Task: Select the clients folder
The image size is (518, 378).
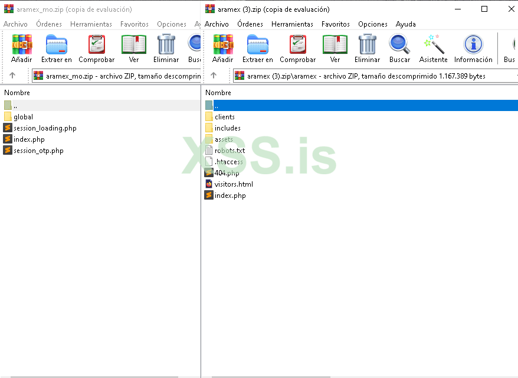Action: pos(224,117)
